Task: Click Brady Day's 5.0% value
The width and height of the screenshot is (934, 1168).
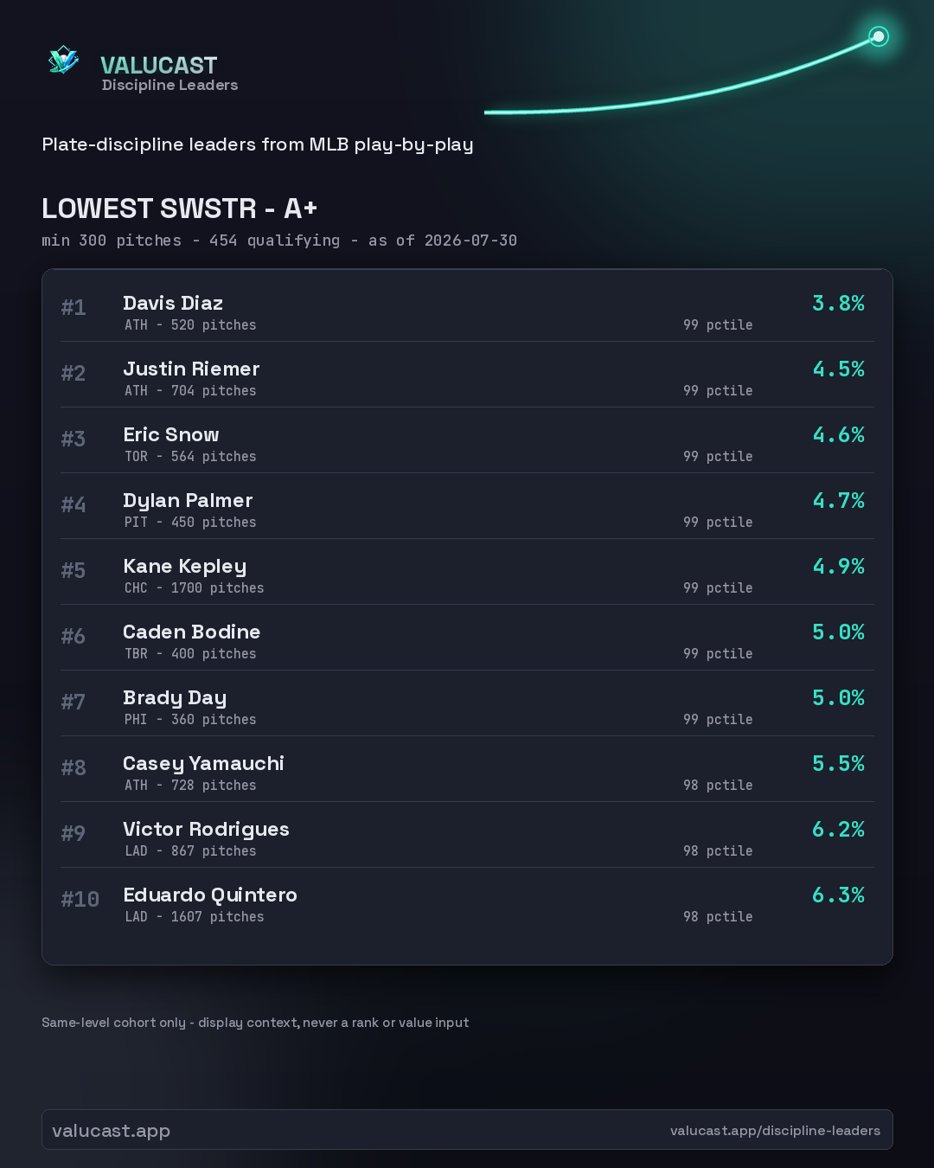Action: (838, 697)
